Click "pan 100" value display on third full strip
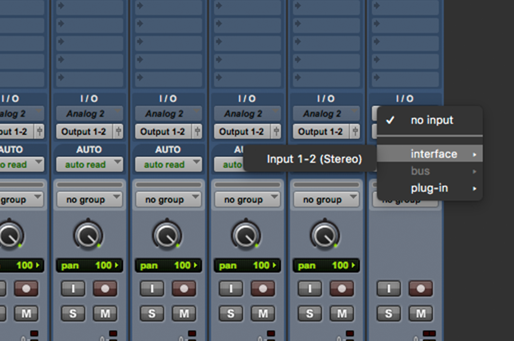Image resolution: width=514 pixels, height=341 pixels. pos(248,266)
